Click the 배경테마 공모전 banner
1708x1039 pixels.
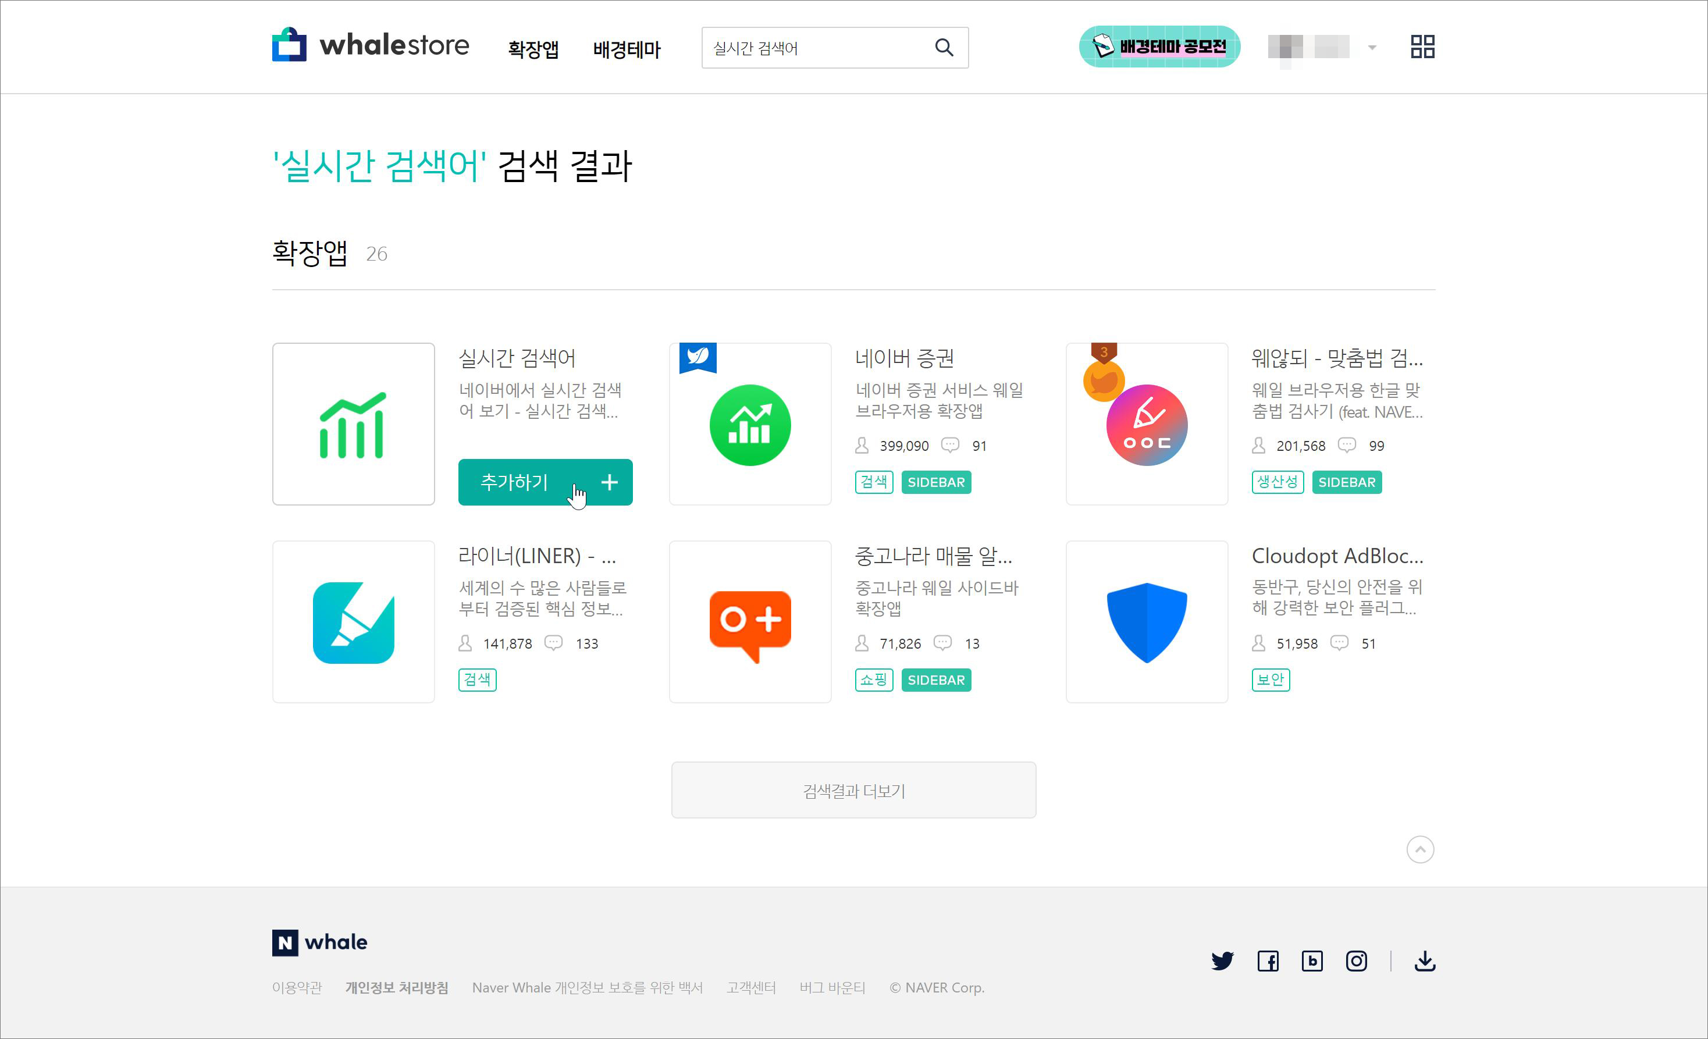point(1158,47)
